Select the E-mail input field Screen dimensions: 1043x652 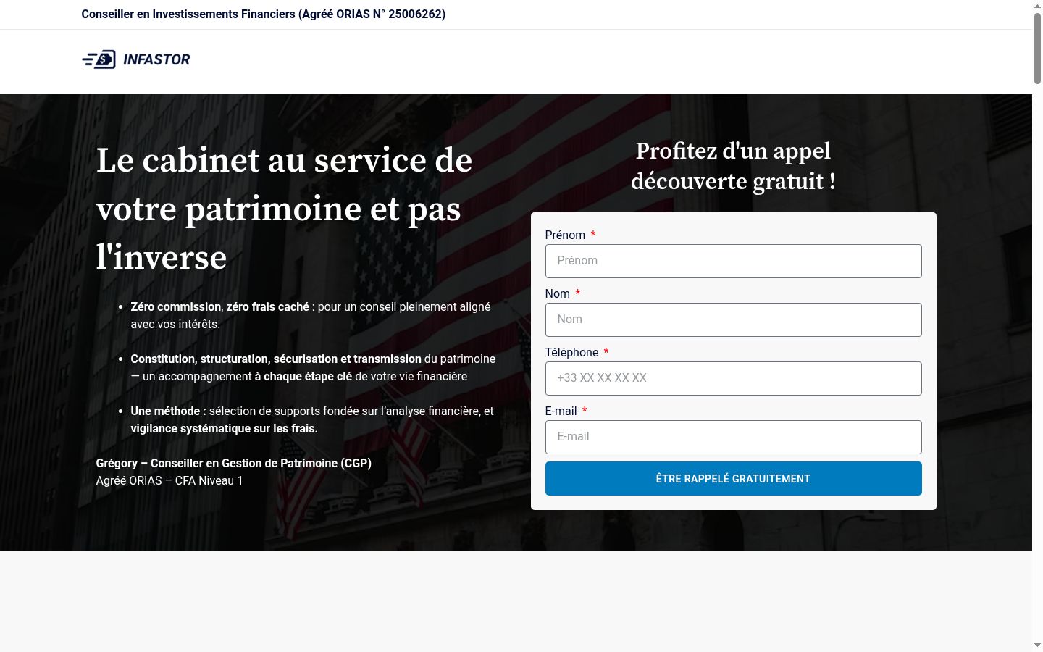[733, 437]
